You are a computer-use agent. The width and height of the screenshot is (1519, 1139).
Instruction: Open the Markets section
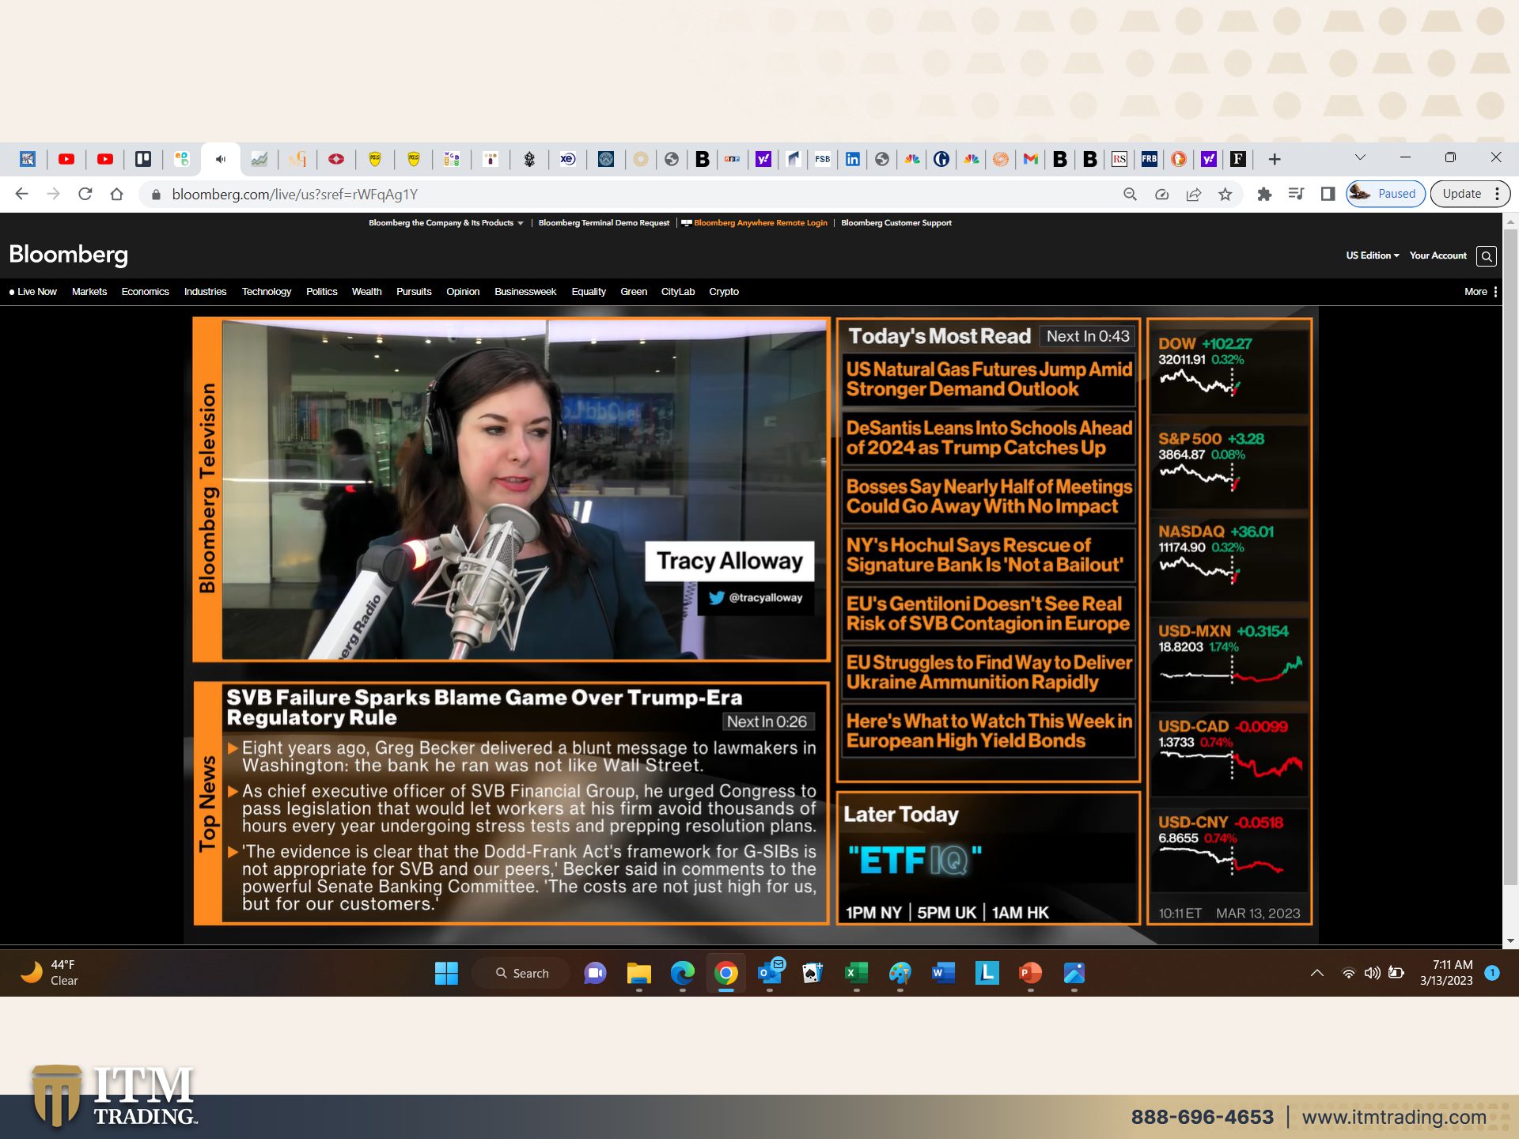click(x=89, y=292)
